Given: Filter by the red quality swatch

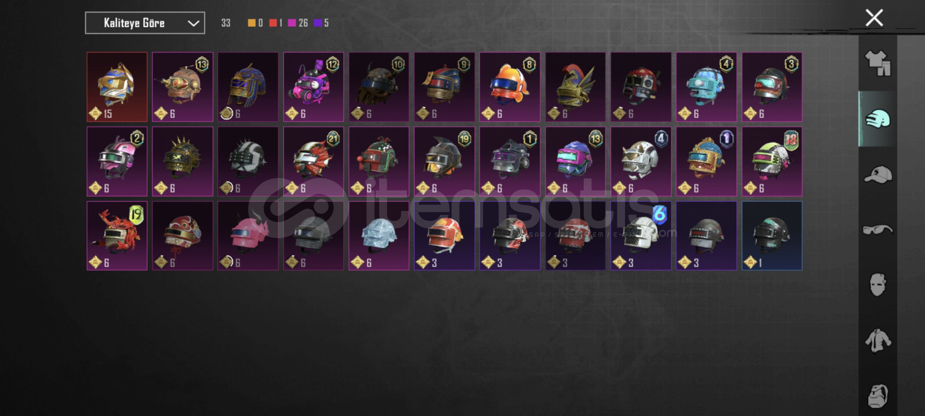Looking at the screenshot, I should 273,23.
